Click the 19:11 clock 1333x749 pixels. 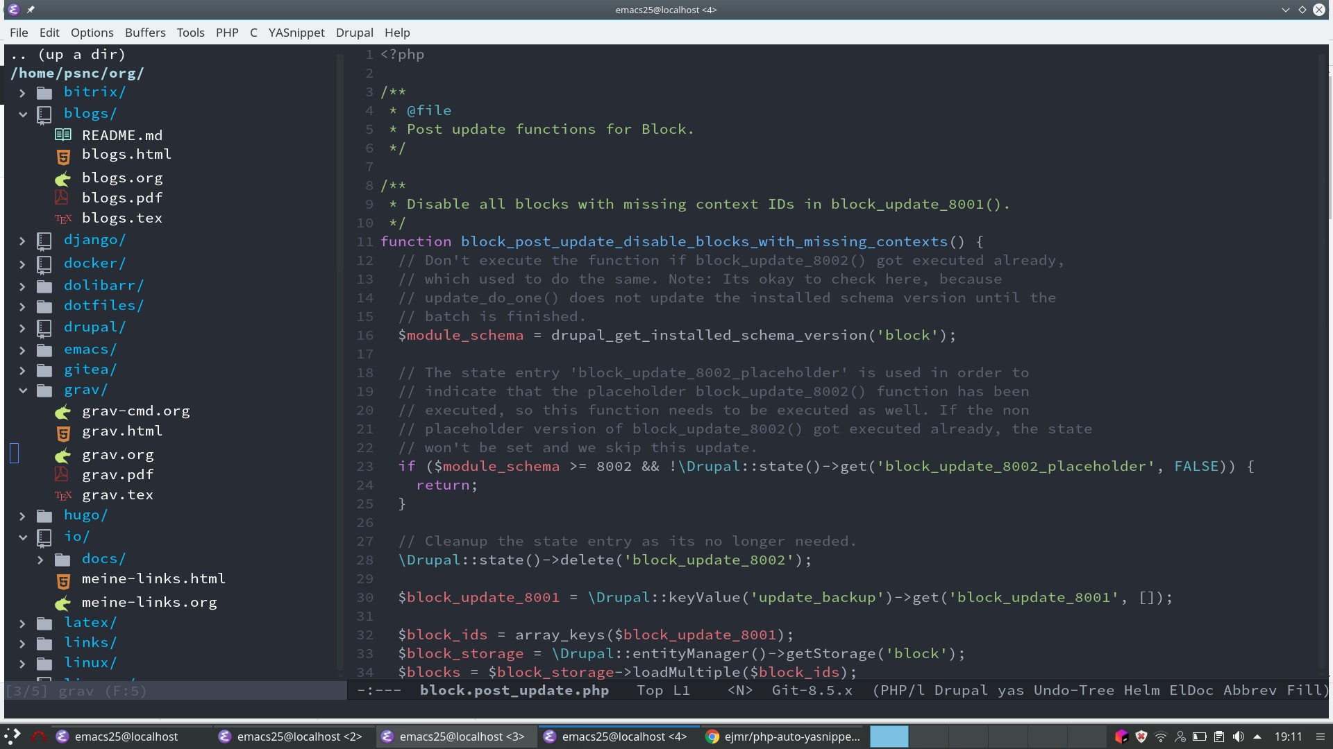pos(1288,737)
